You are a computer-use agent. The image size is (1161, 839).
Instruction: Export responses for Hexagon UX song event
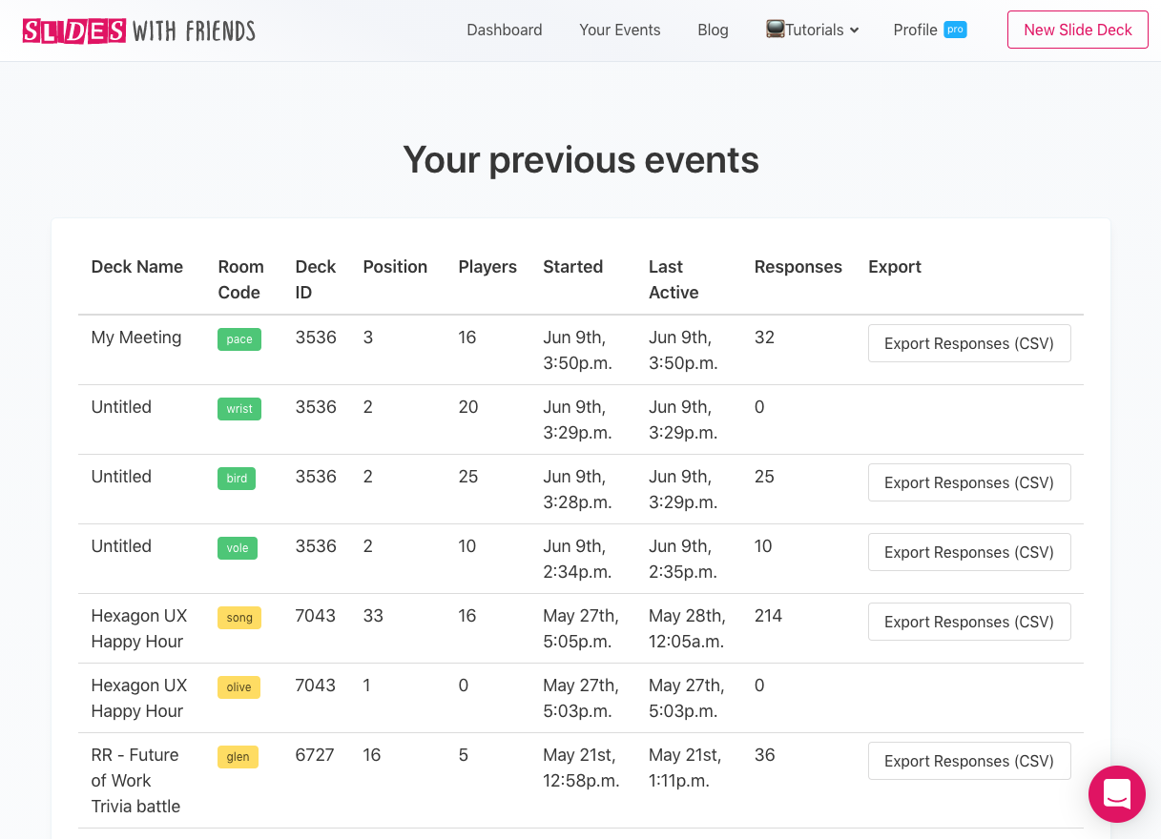[968, 622]
